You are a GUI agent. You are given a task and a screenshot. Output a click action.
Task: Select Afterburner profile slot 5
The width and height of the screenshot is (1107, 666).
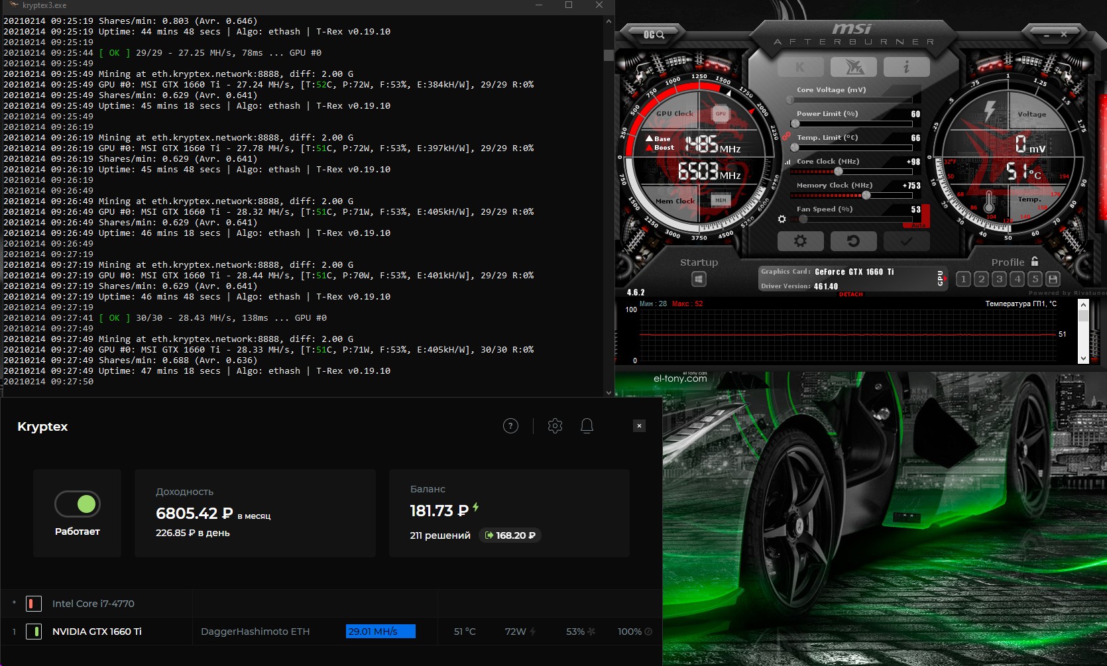[x=1035, y=279]
